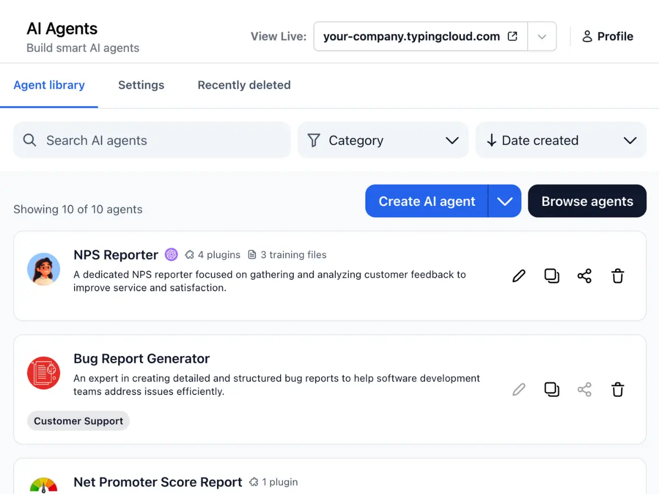Click the Bug Report Generator description text
The image size is (659, 494).
click(277, 385)
